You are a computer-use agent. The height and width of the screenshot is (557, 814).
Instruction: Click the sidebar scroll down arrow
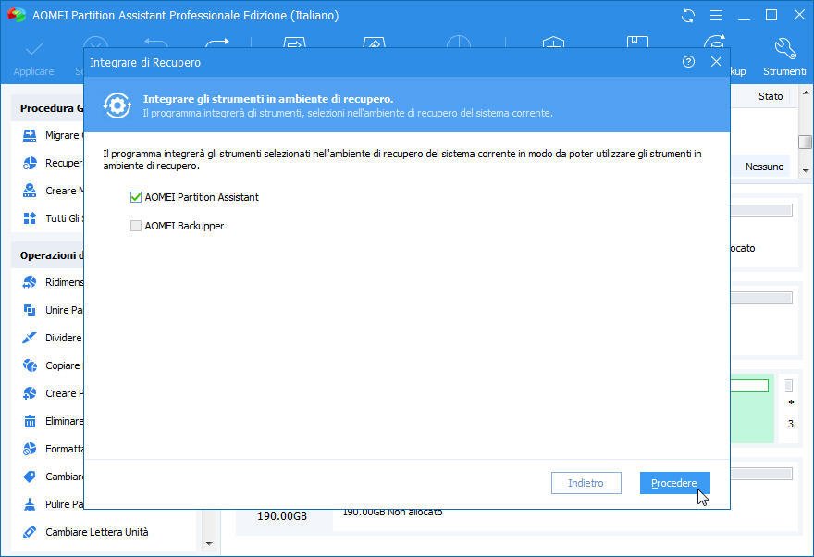tap(209, 543)
